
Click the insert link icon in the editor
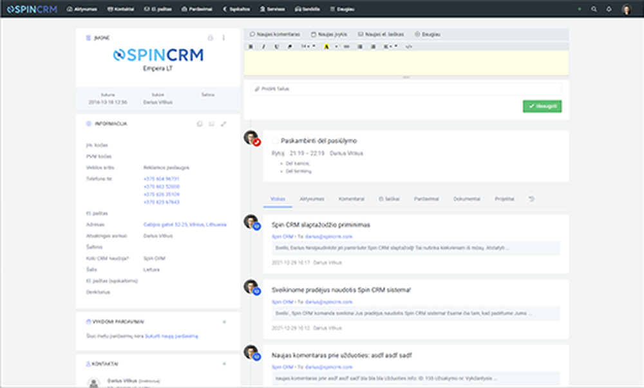(x=346, y=46)
